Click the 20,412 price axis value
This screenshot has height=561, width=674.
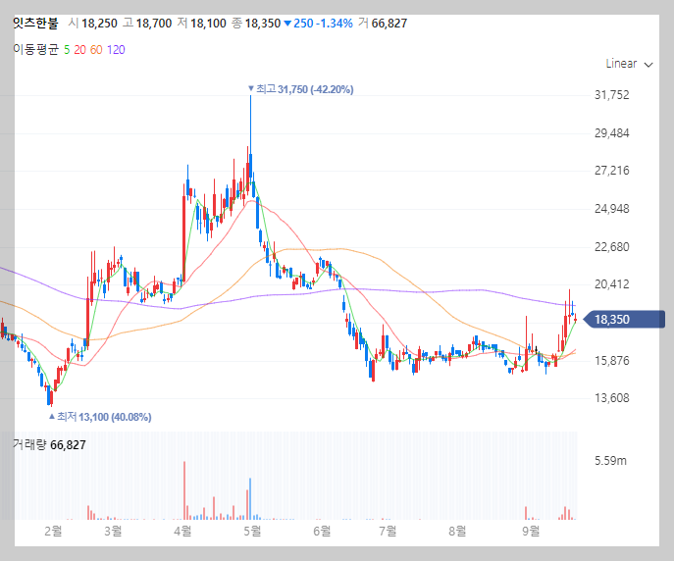[x=611, y=284]
